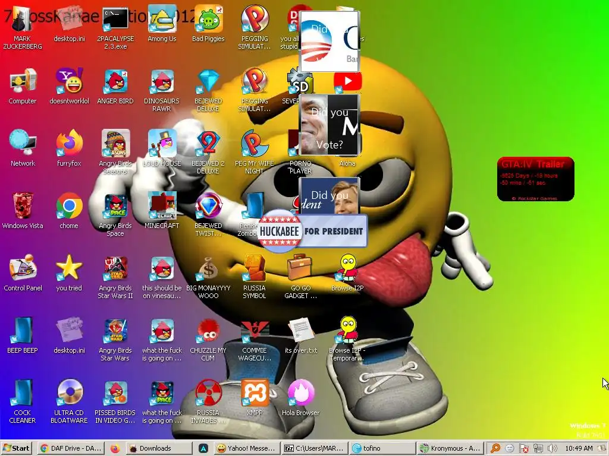The height and width of the screenshot is (456, 609).
Task: Click the orange magnifier tray icon
Action: [495, 449]
